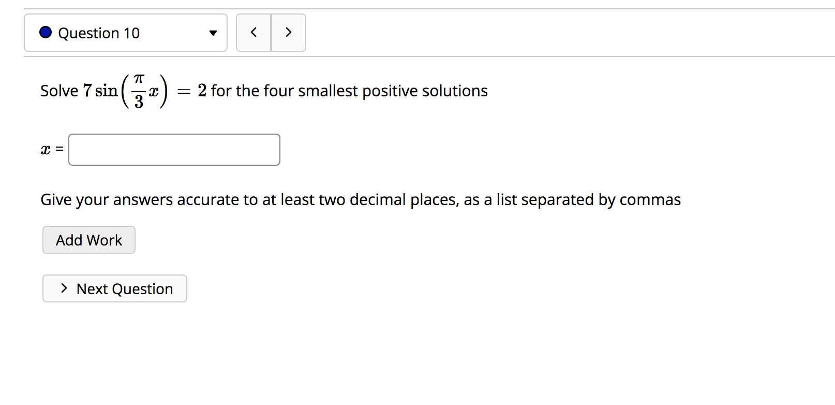This screenshot has width=835, height=405.
Task: Click the instruction text about decimal places
Action: (361, 199)
